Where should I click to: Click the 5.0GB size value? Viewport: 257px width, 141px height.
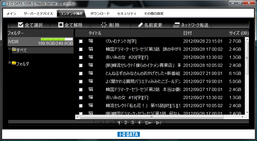[x=235, y=82]
